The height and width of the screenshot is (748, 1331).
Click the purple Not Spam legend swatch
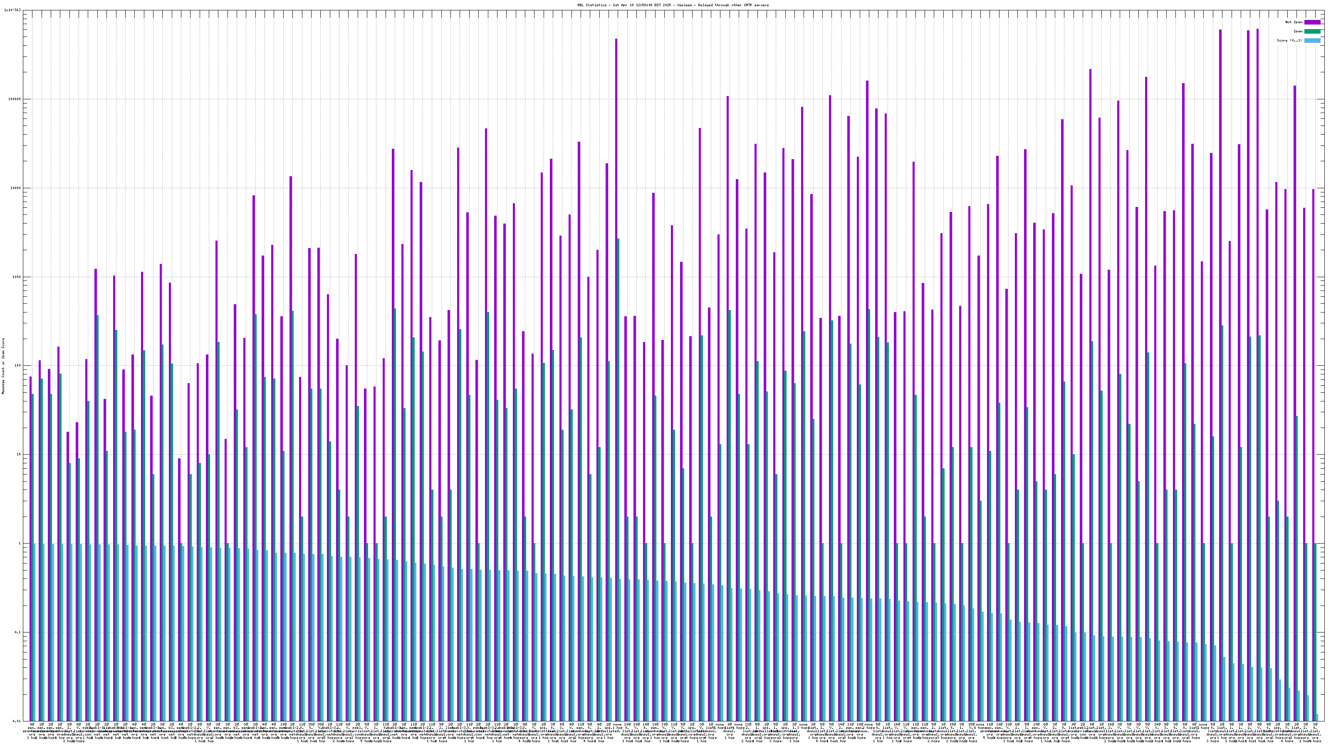1312,22
